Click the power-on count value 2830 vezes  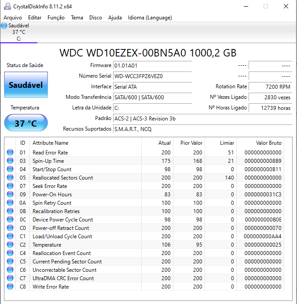coord(270,97)
